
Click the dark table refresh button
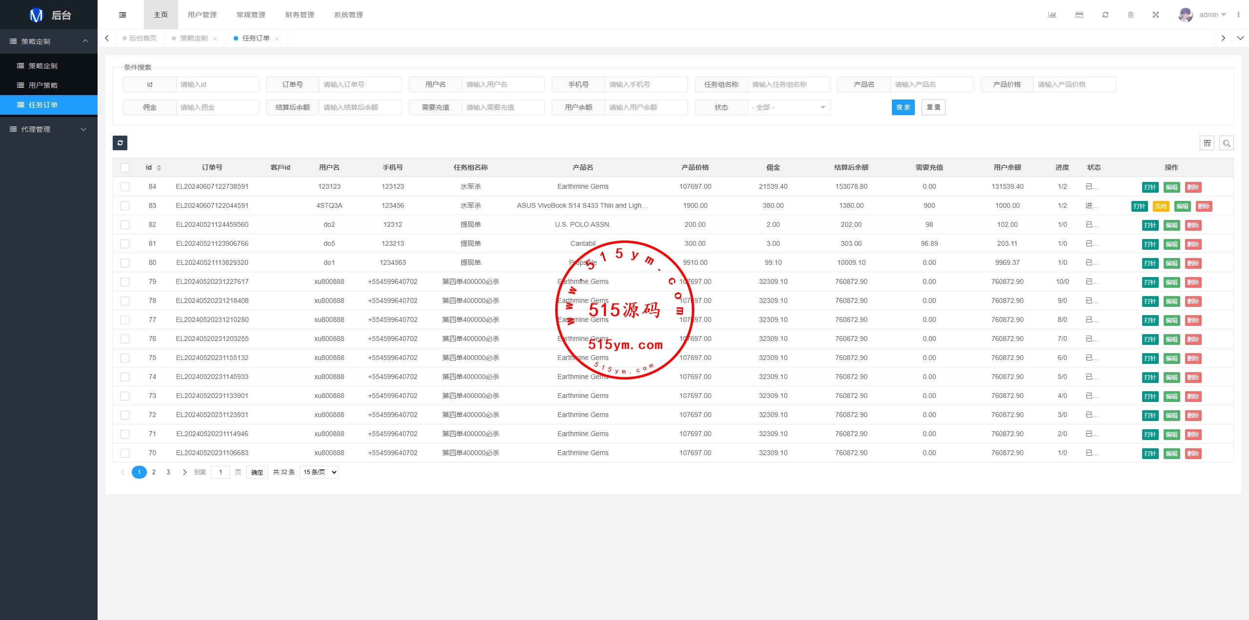120,143
